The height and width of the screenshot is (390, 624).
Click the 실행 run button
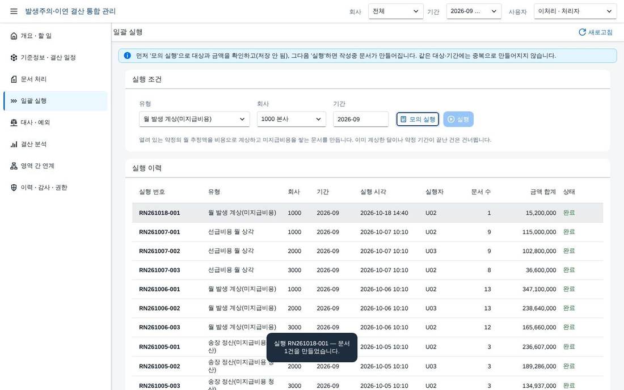coord(458,119)
